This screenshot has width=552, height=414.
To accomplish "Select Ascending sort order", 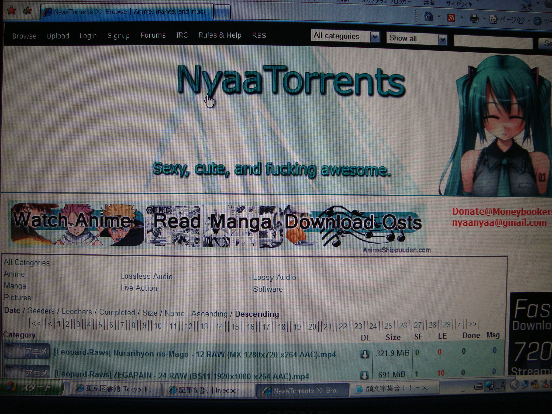I will click(209, 314).
